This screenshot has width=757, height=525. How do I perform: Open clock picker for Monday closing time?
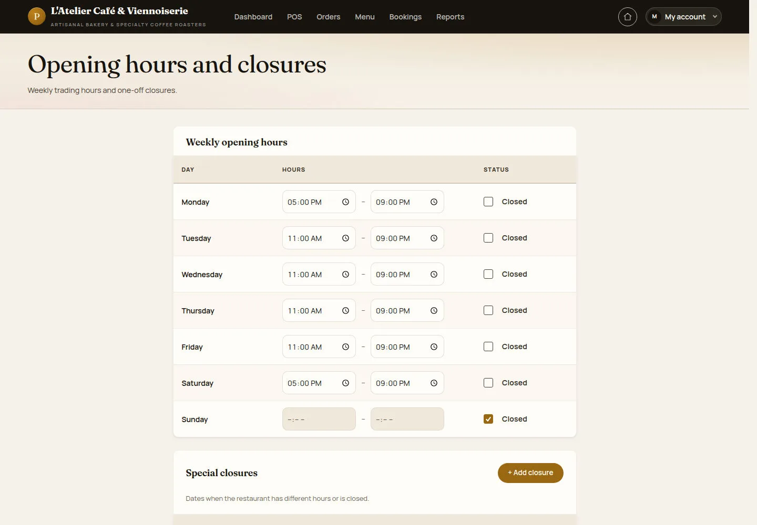point(434,202)
